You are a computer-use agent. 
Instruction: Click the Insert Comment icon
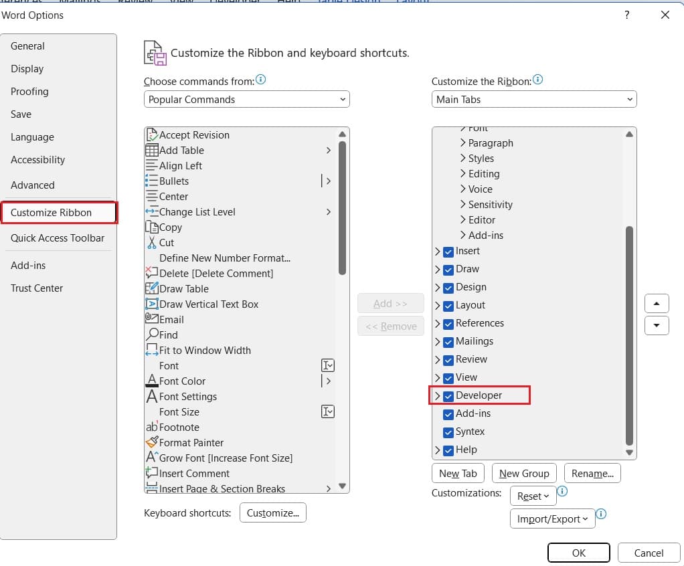151,473
